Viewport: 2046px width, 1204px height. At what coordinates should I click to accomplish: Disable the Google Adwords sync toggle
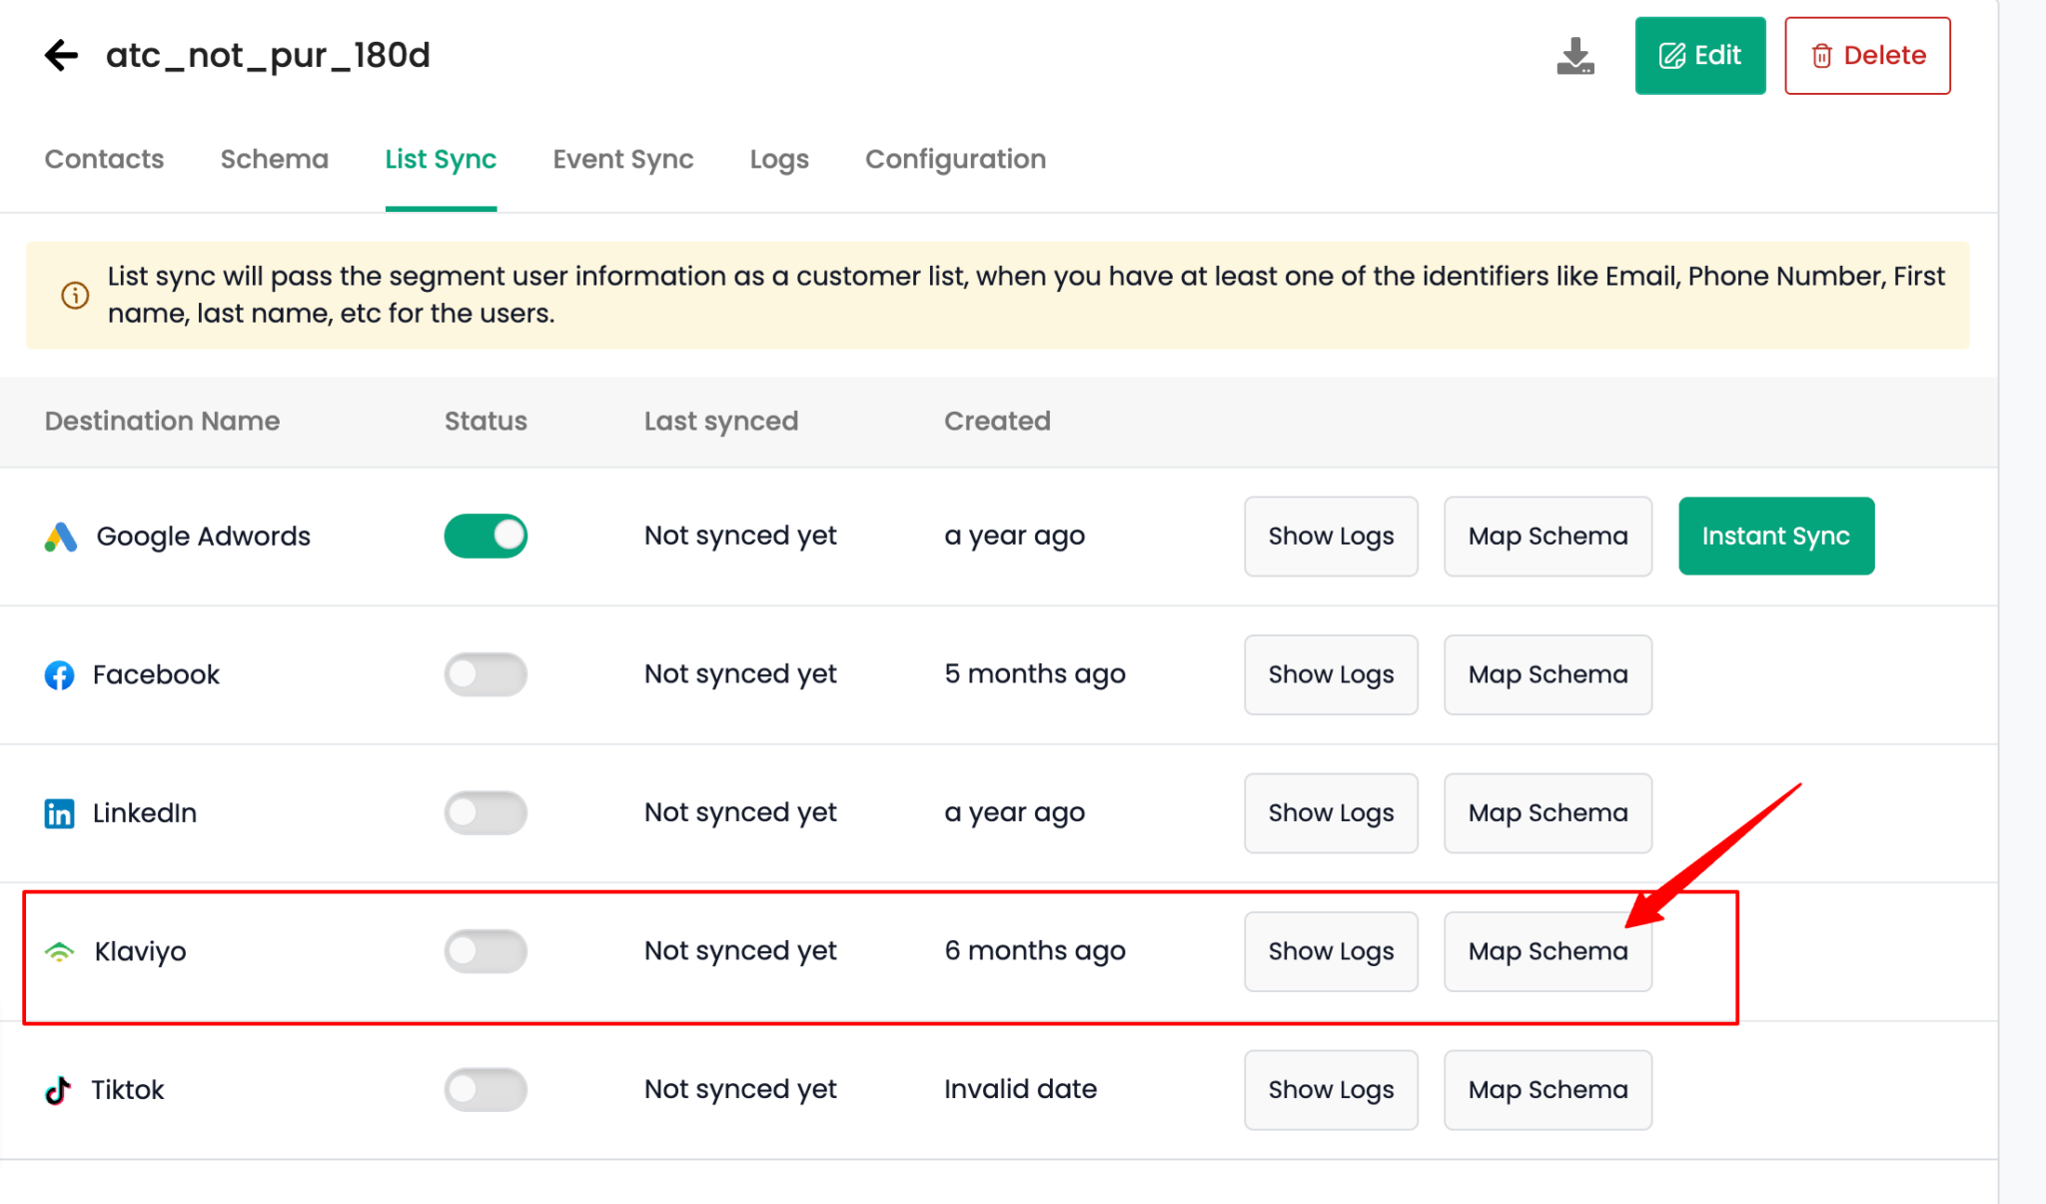[486, 536]
